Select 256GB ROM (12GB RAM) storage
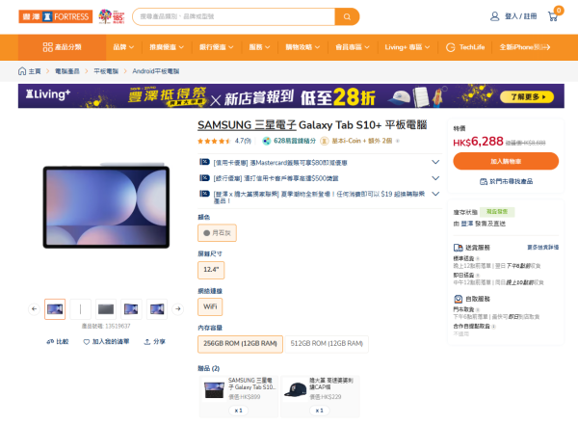Screen dimensions: 578x424 [240, 344]
